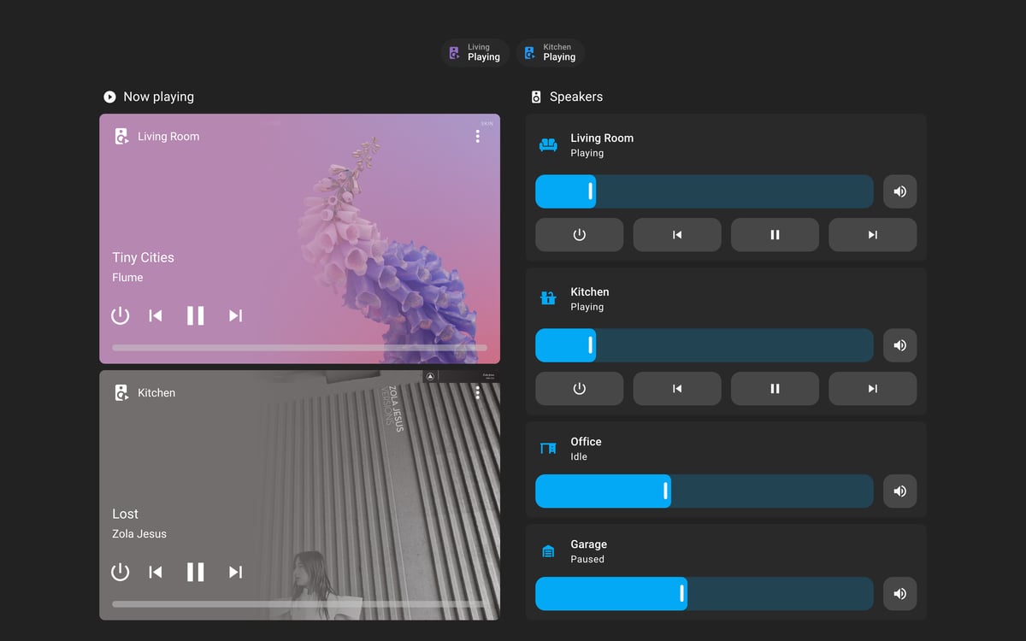Click the Zola Jesus artist name
This screenshot has width=1026, height=641.
(139, 534)
